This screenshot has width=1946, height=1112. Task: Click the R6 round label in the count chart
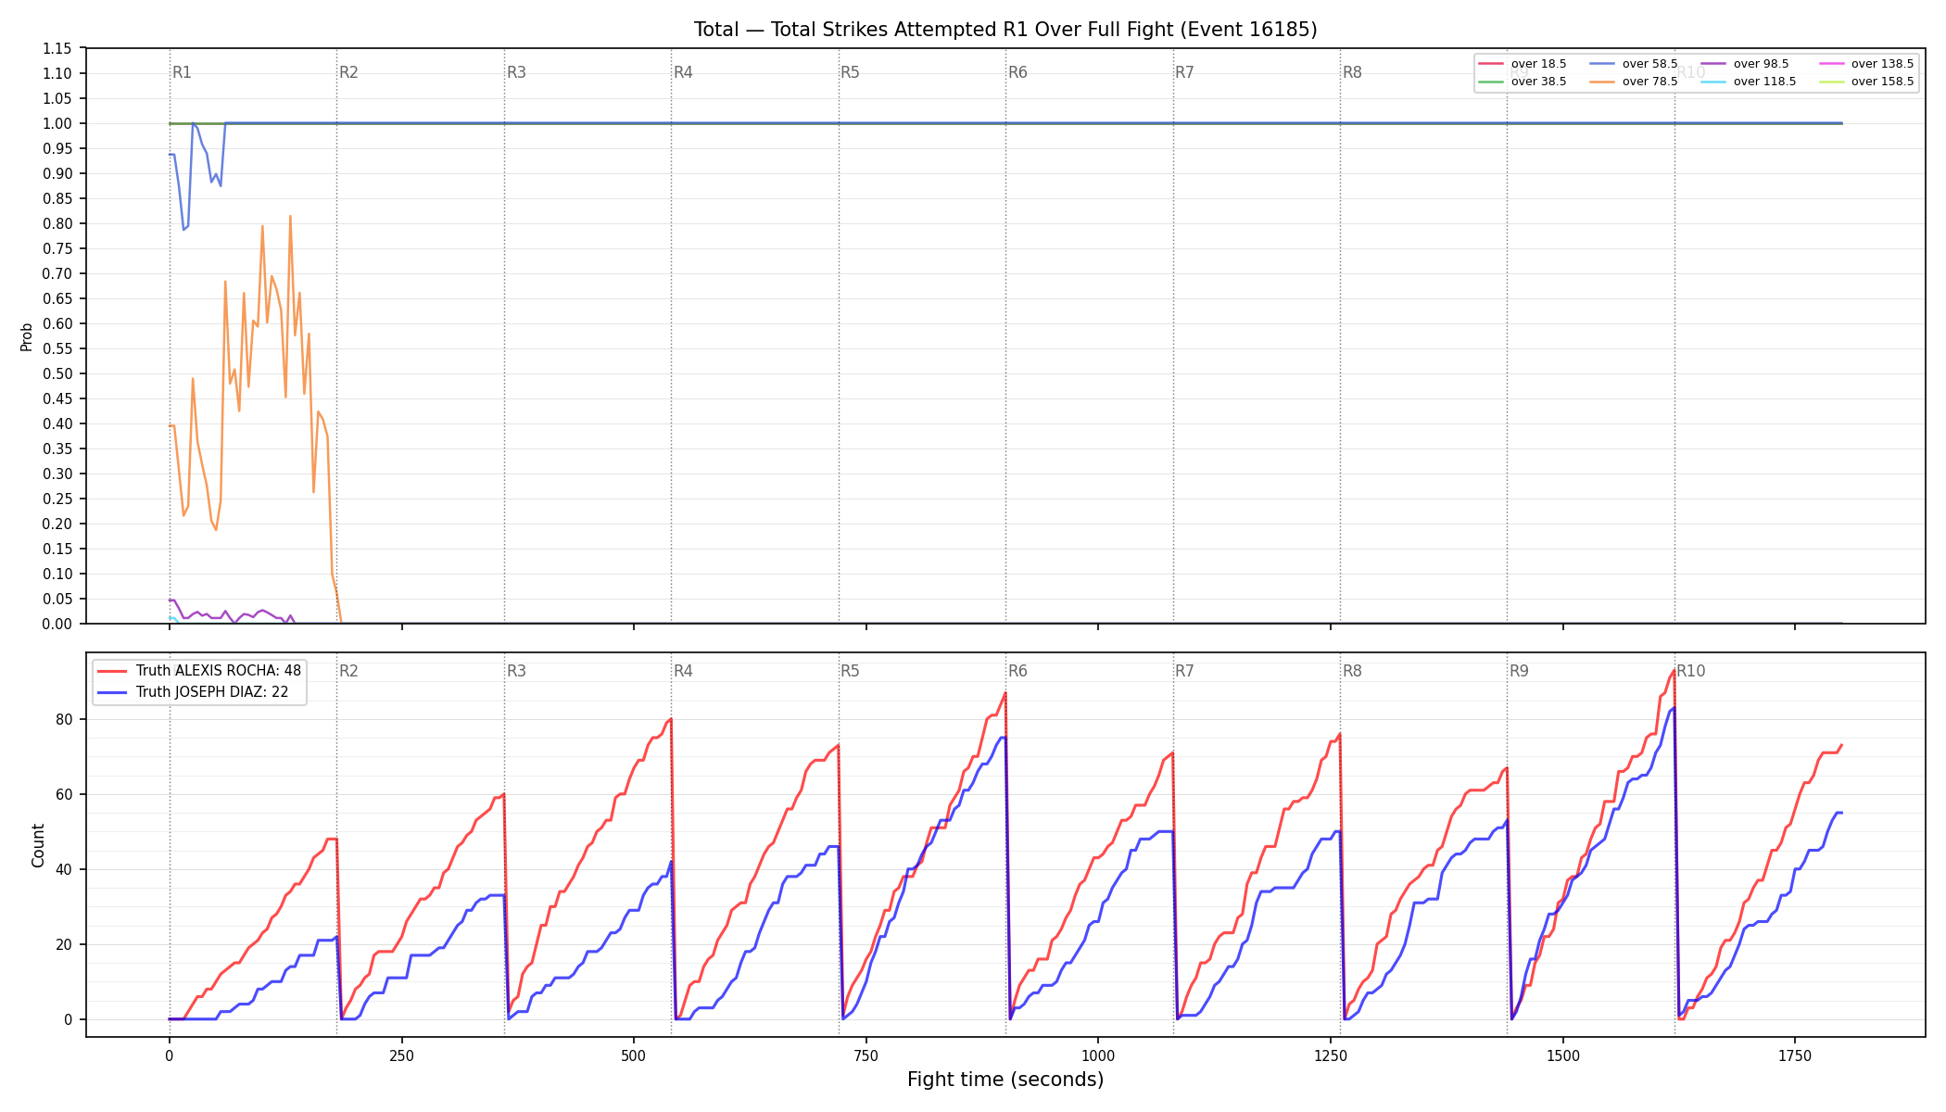click(1017, 671)
